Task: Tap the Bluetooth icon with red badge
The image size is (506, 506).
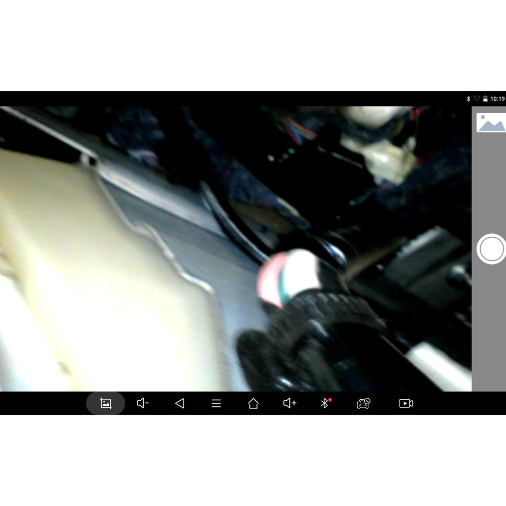Action: pos(325,403)
